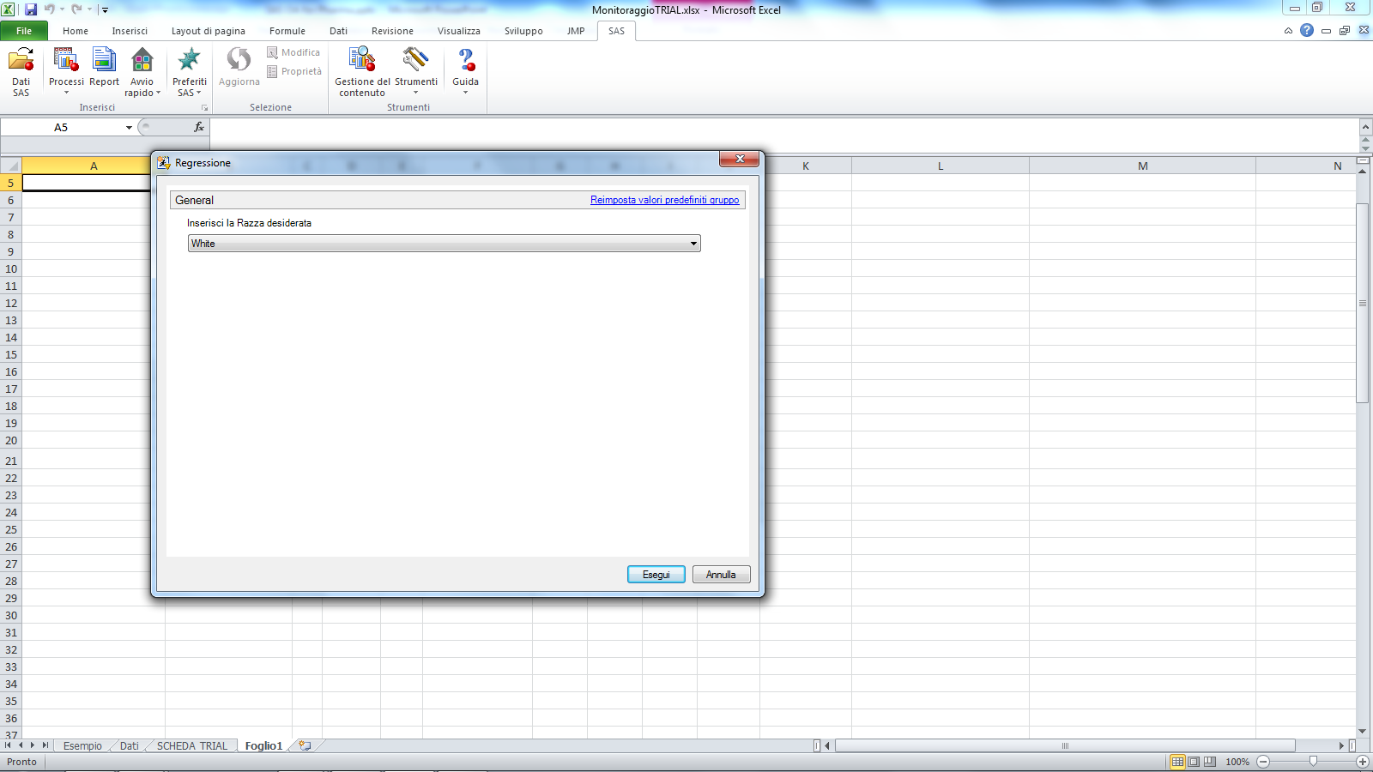Switch to the Dati ribbon tab
The width and height of the screenshot is (1373, 772).
point(339,31)
